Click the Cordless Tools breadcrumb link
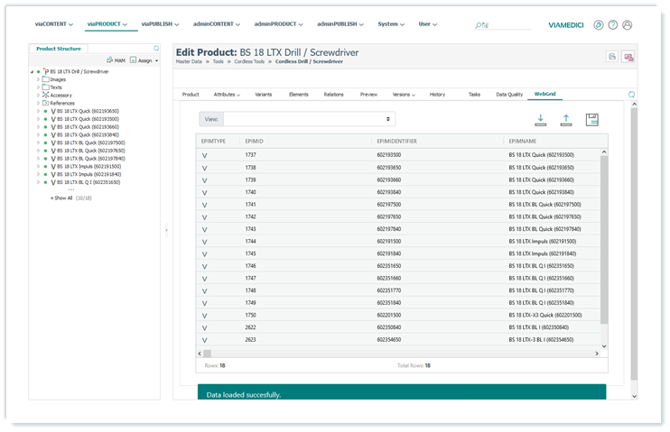The width and height of the screenshot is (670, 432). click(249, 62)
